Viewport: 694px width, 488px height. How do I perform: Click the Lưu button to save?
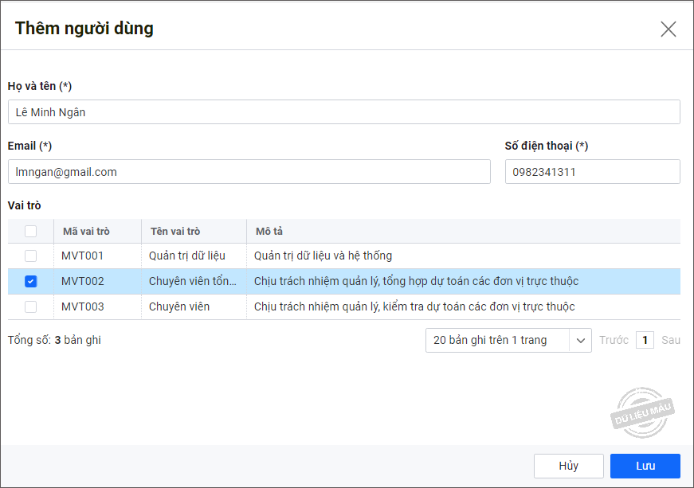tap(645, 466)
